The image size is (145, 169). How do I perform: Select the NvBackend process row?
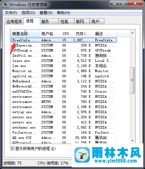pos(64,81)
